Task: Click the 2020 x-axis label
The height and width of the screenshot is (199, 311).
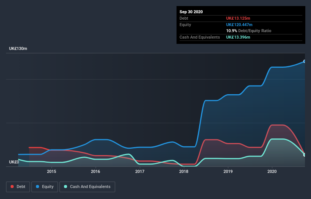Action: tap(272, 171)
